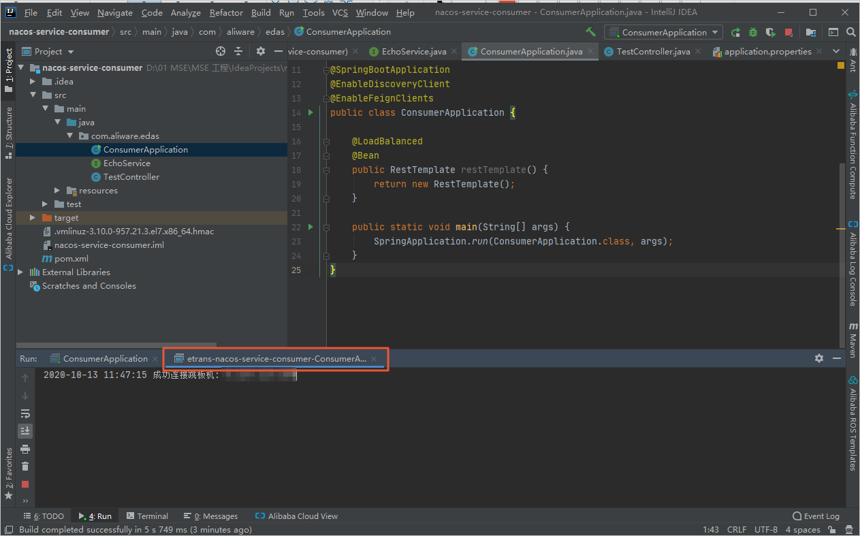The height and width of the screenshot is (536, 860).
Task: Expand the resources folder
Action: click(x=58, y=191)
